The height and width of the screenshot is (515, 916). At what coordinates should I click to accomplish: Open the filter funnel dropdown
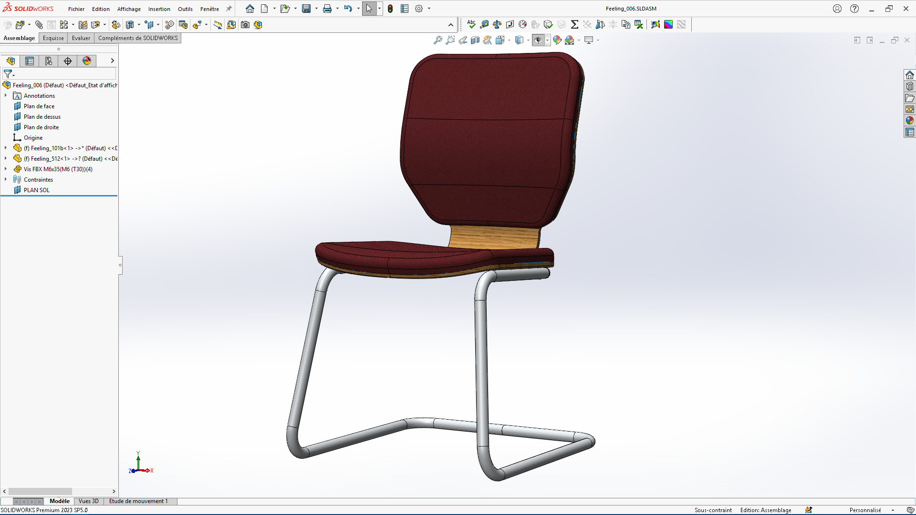9,74
